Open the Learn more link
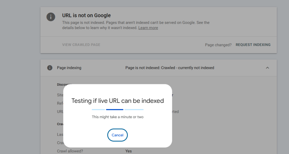 pyautogui.click(x=148, y=28)
